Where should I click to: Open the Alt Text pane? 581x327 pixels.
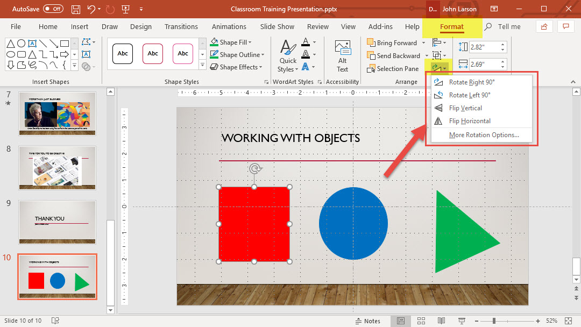342,56
